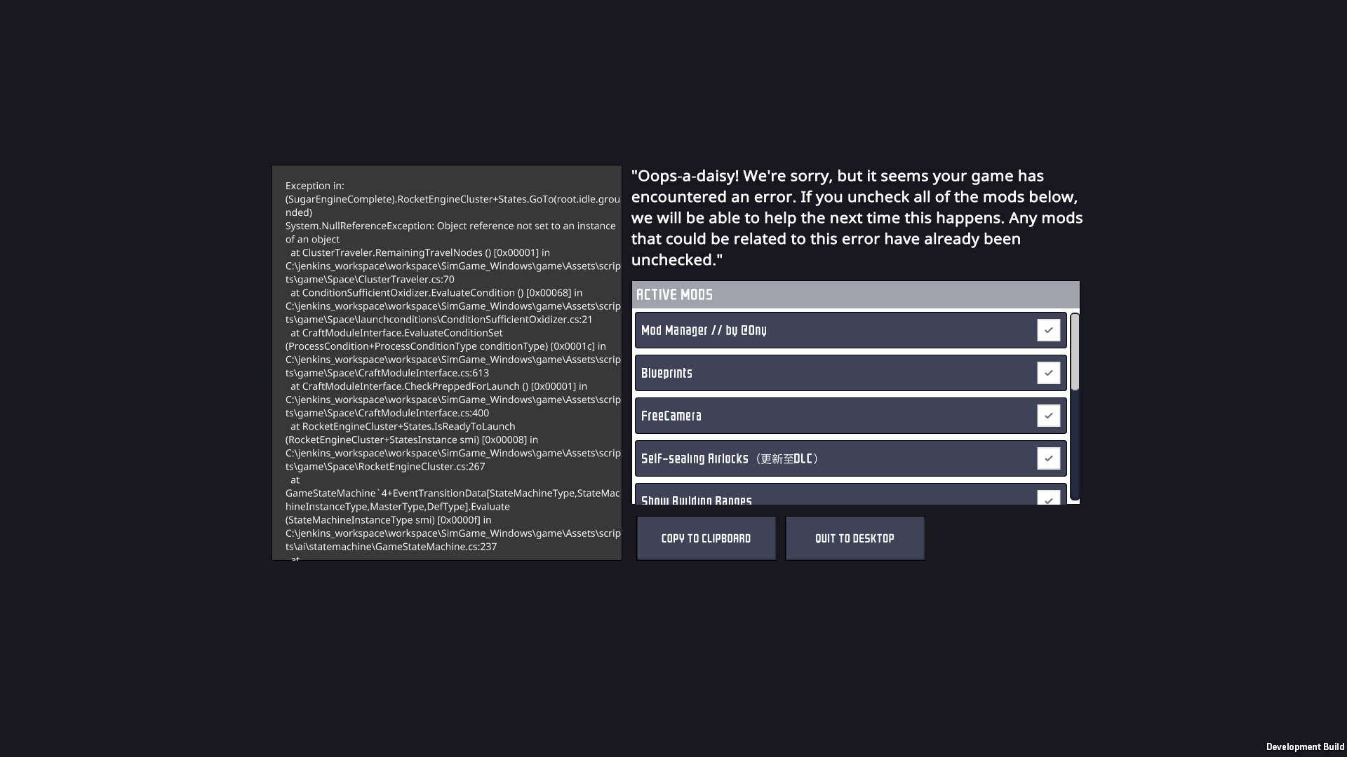Uncheck the Mod Manager mod checkbox
The height and width of the screenshot is (757, 1347).
tap(1048, 330)
